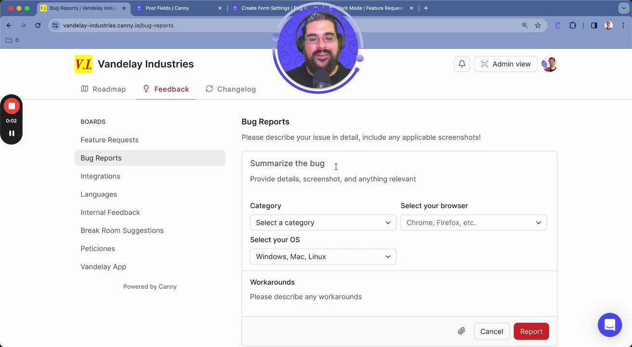Open the chat messenger bubble
632x347 pixels.
(x=609, y=325)
